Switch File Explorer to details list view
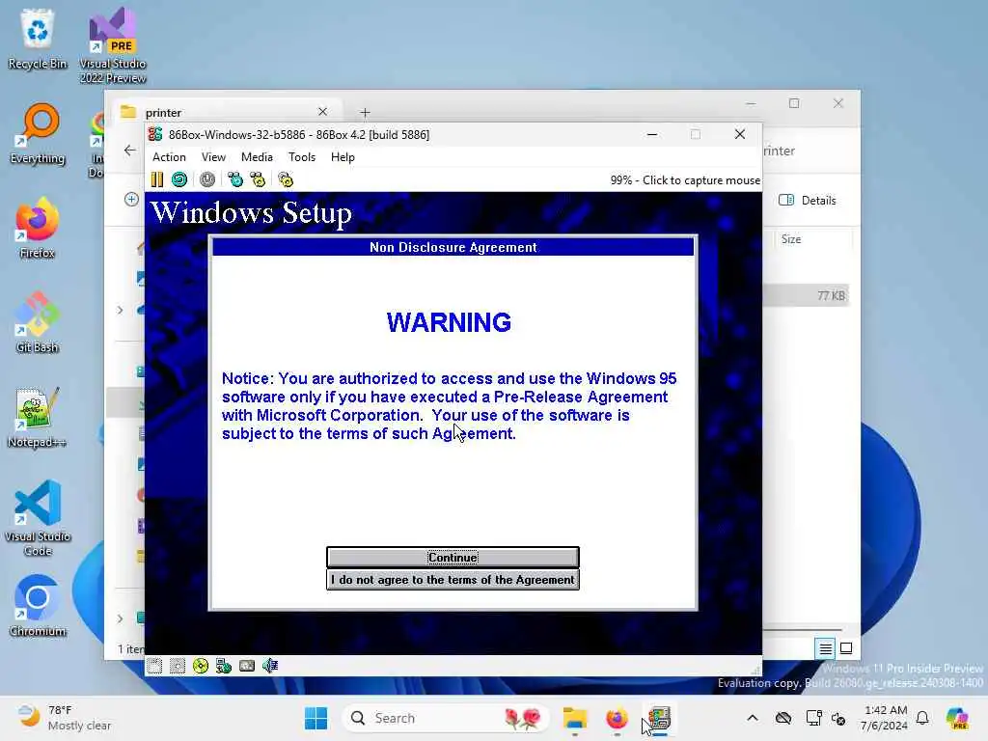Viewport: 988px width, 741px height. tap(825, 648)
